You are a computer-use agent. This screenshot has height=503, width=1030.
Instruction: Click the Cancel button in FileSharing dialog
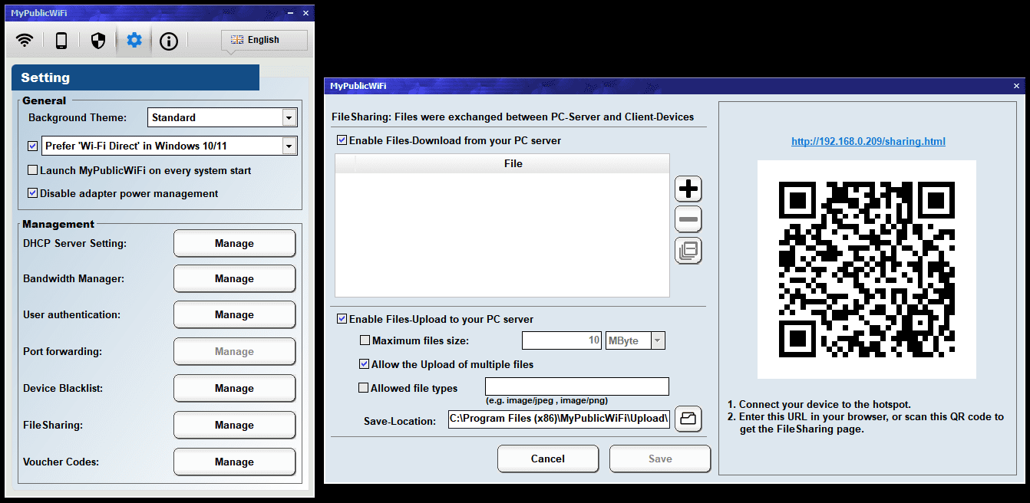point(548,459)
